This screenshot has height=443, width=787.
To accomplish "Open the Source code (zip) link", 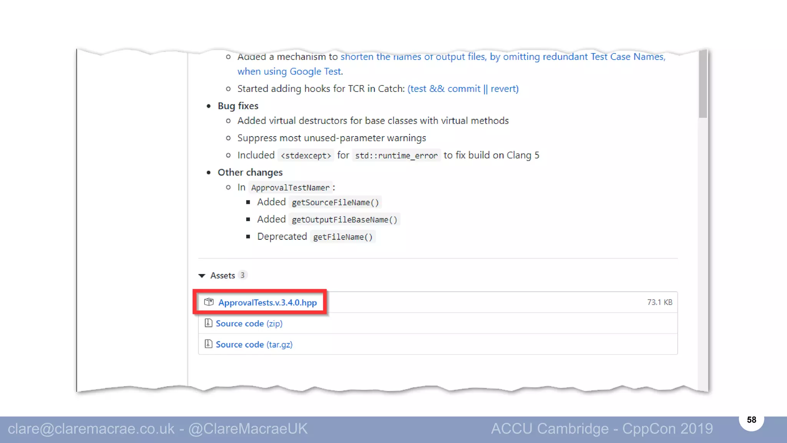I will click(249, 323).
